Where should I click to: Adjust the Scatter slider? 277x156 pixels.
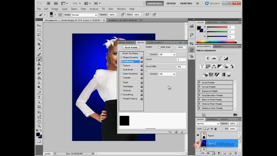coord(172,51)
